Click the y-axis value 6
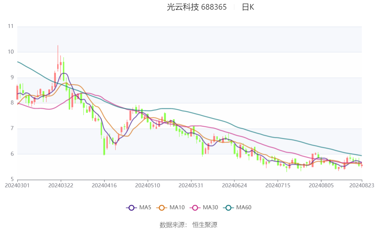This screenshot has height=229, width=377. click(12, 154)
